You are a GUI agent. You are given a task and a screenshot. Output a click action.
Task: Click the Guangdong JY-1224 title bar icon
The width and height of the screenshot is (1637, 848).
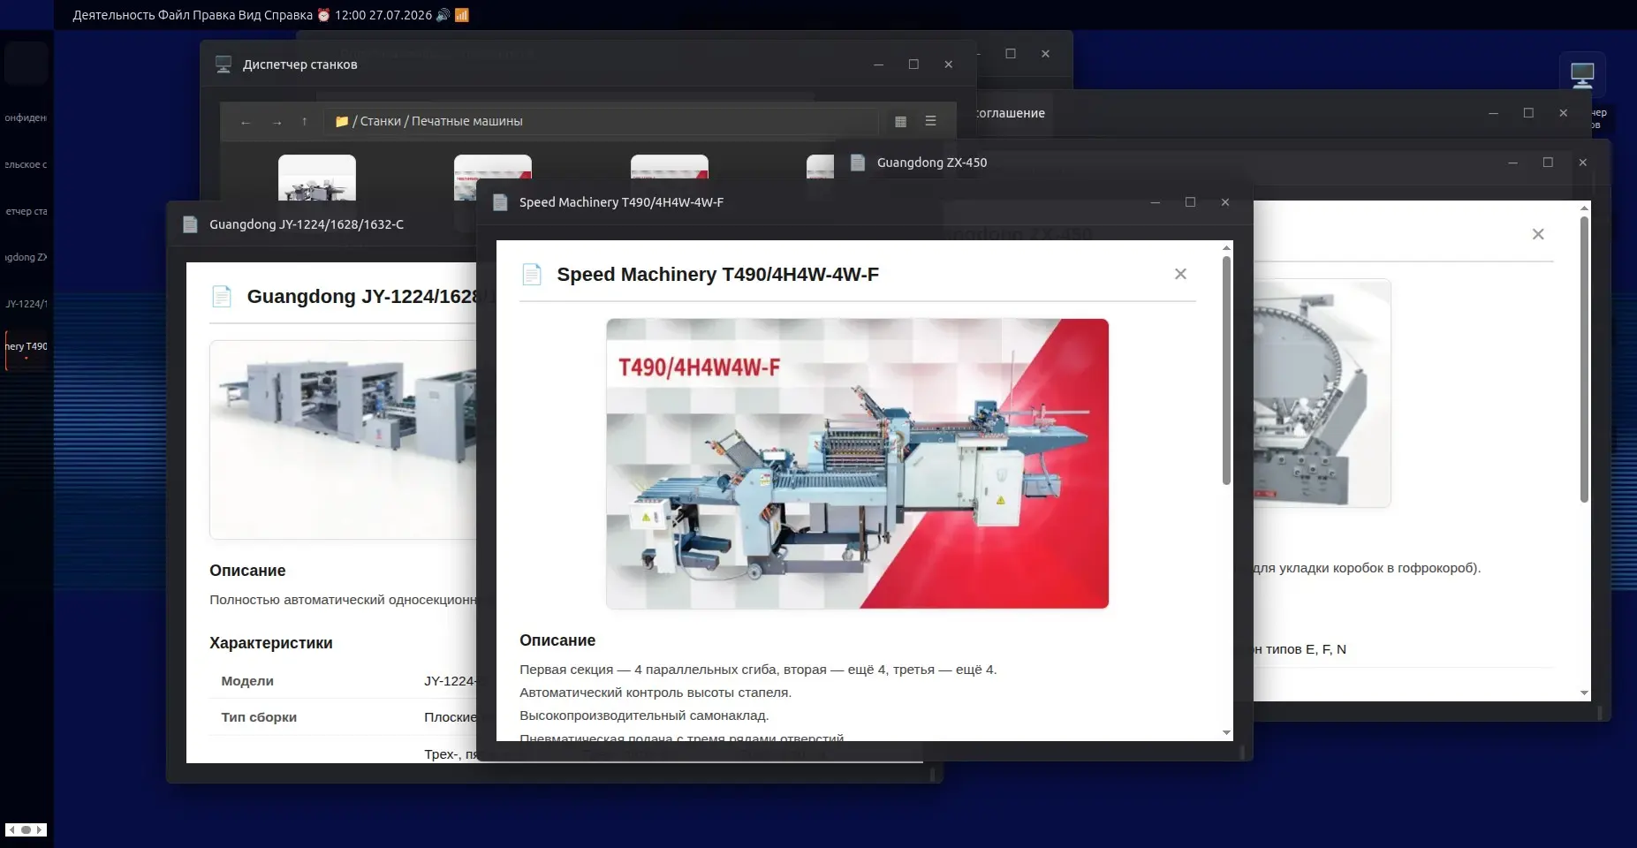pos(190,224)
